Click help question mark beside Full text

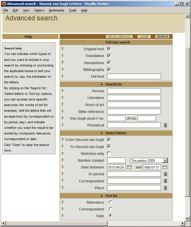(x=63, y=76)
